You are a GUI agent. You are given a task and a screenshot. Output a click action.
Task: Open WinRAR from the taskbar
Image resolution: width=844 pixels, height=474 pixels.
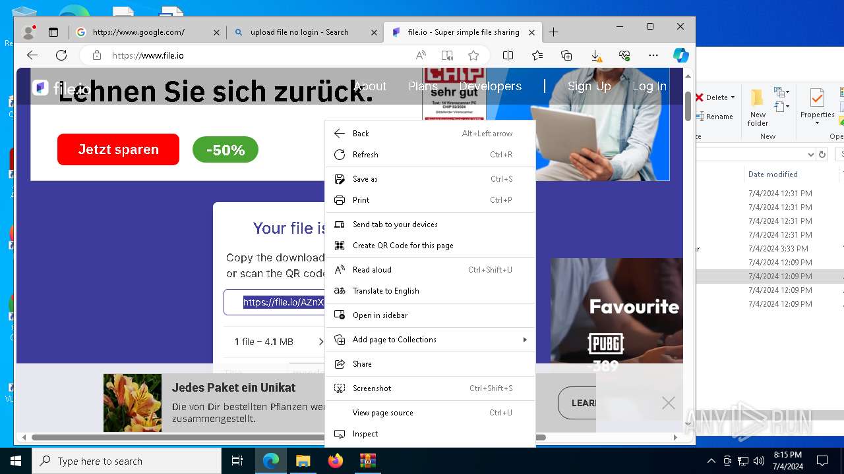(367, 461)
